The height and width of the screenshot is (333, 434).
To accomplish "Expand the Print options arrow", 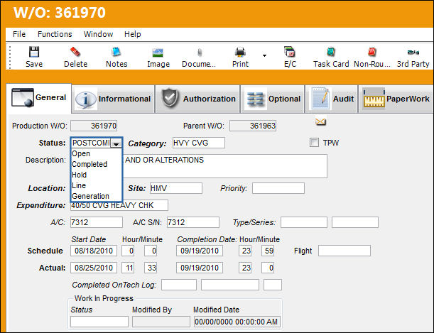I will 264,56.
